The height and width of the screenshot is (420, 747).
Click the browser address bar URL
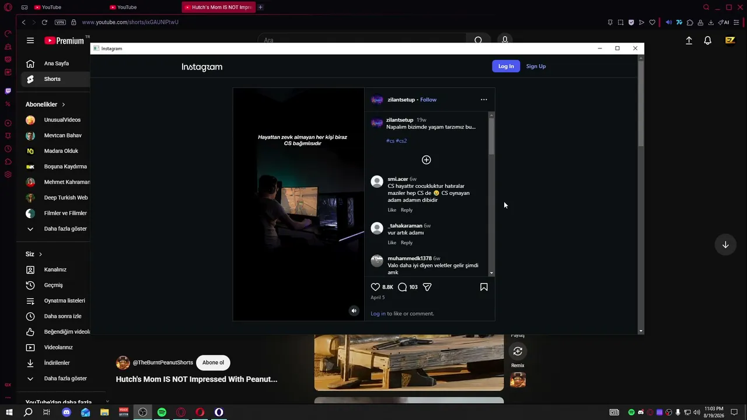pos(130,22)
